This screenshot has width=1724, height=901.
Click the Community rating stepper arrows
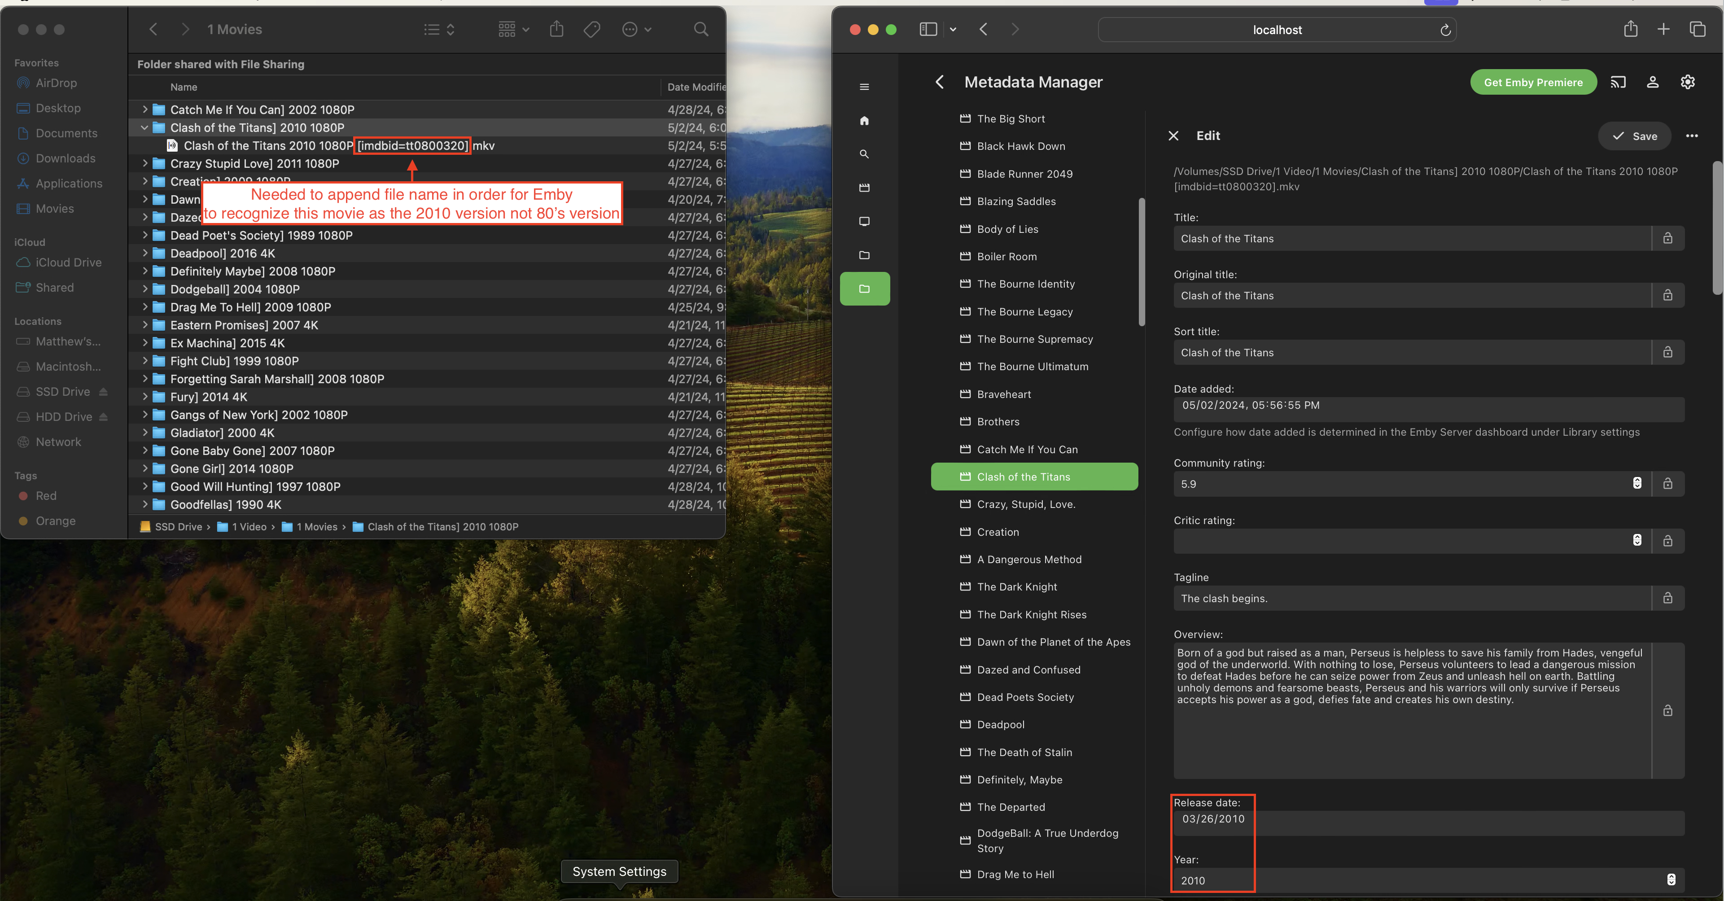point(1636,483)
